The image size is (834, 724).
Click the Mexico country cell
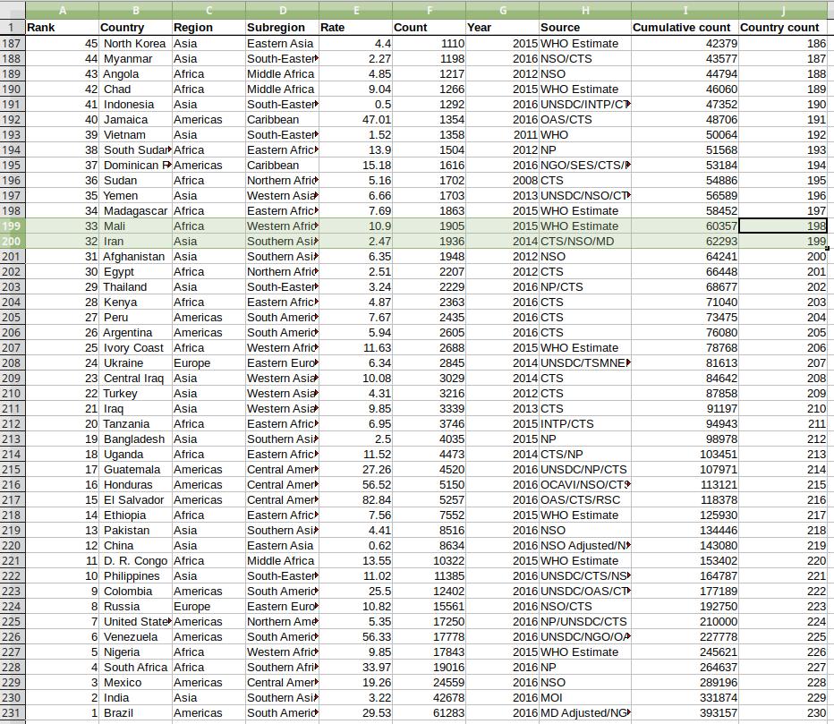(136, 683)
